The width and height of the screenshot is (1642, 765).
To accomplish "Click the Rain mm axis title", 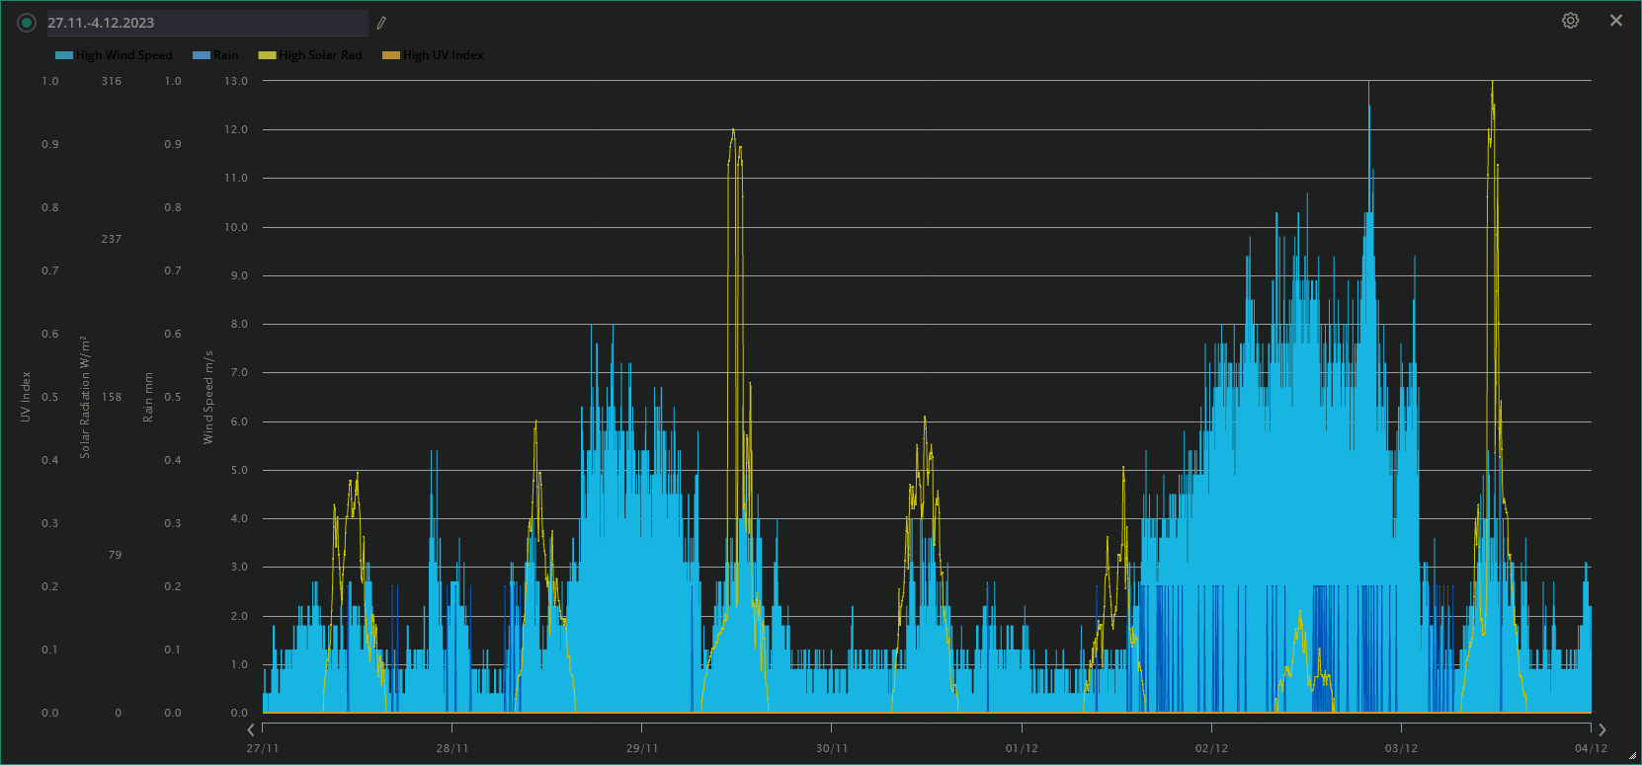I will (148, 397).
